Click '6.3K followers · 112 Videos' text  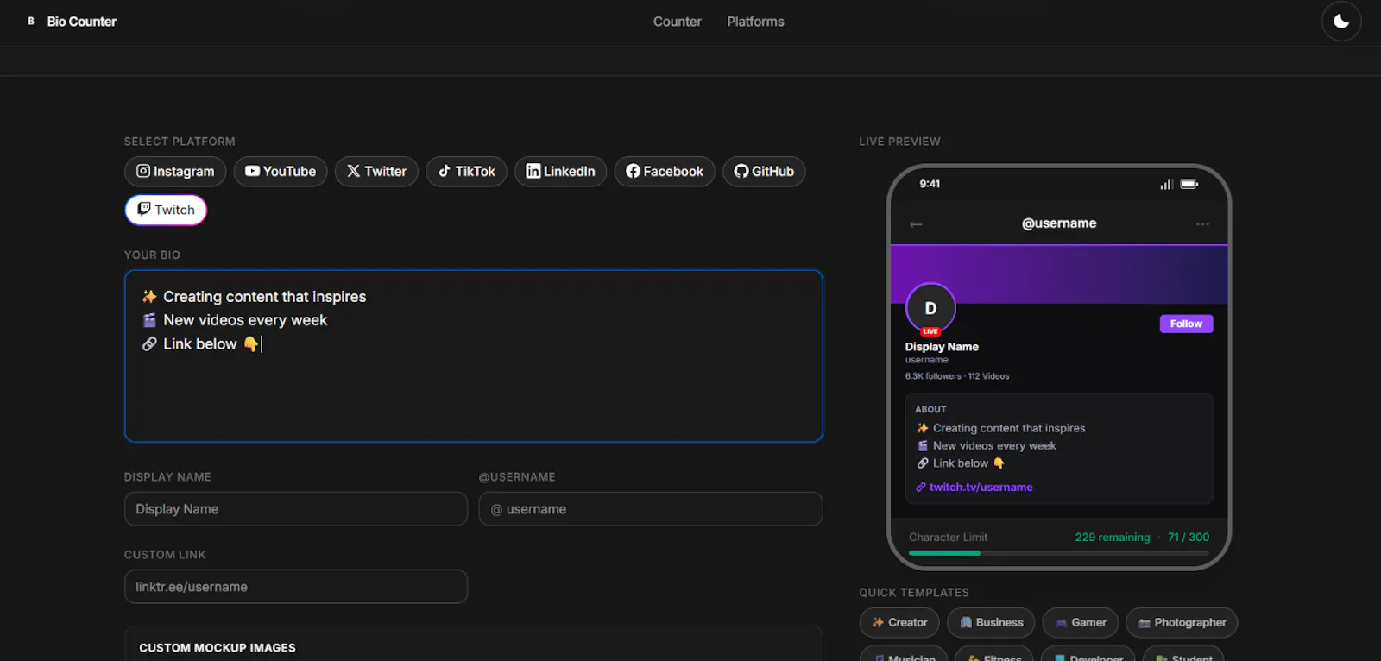(957, 376)
